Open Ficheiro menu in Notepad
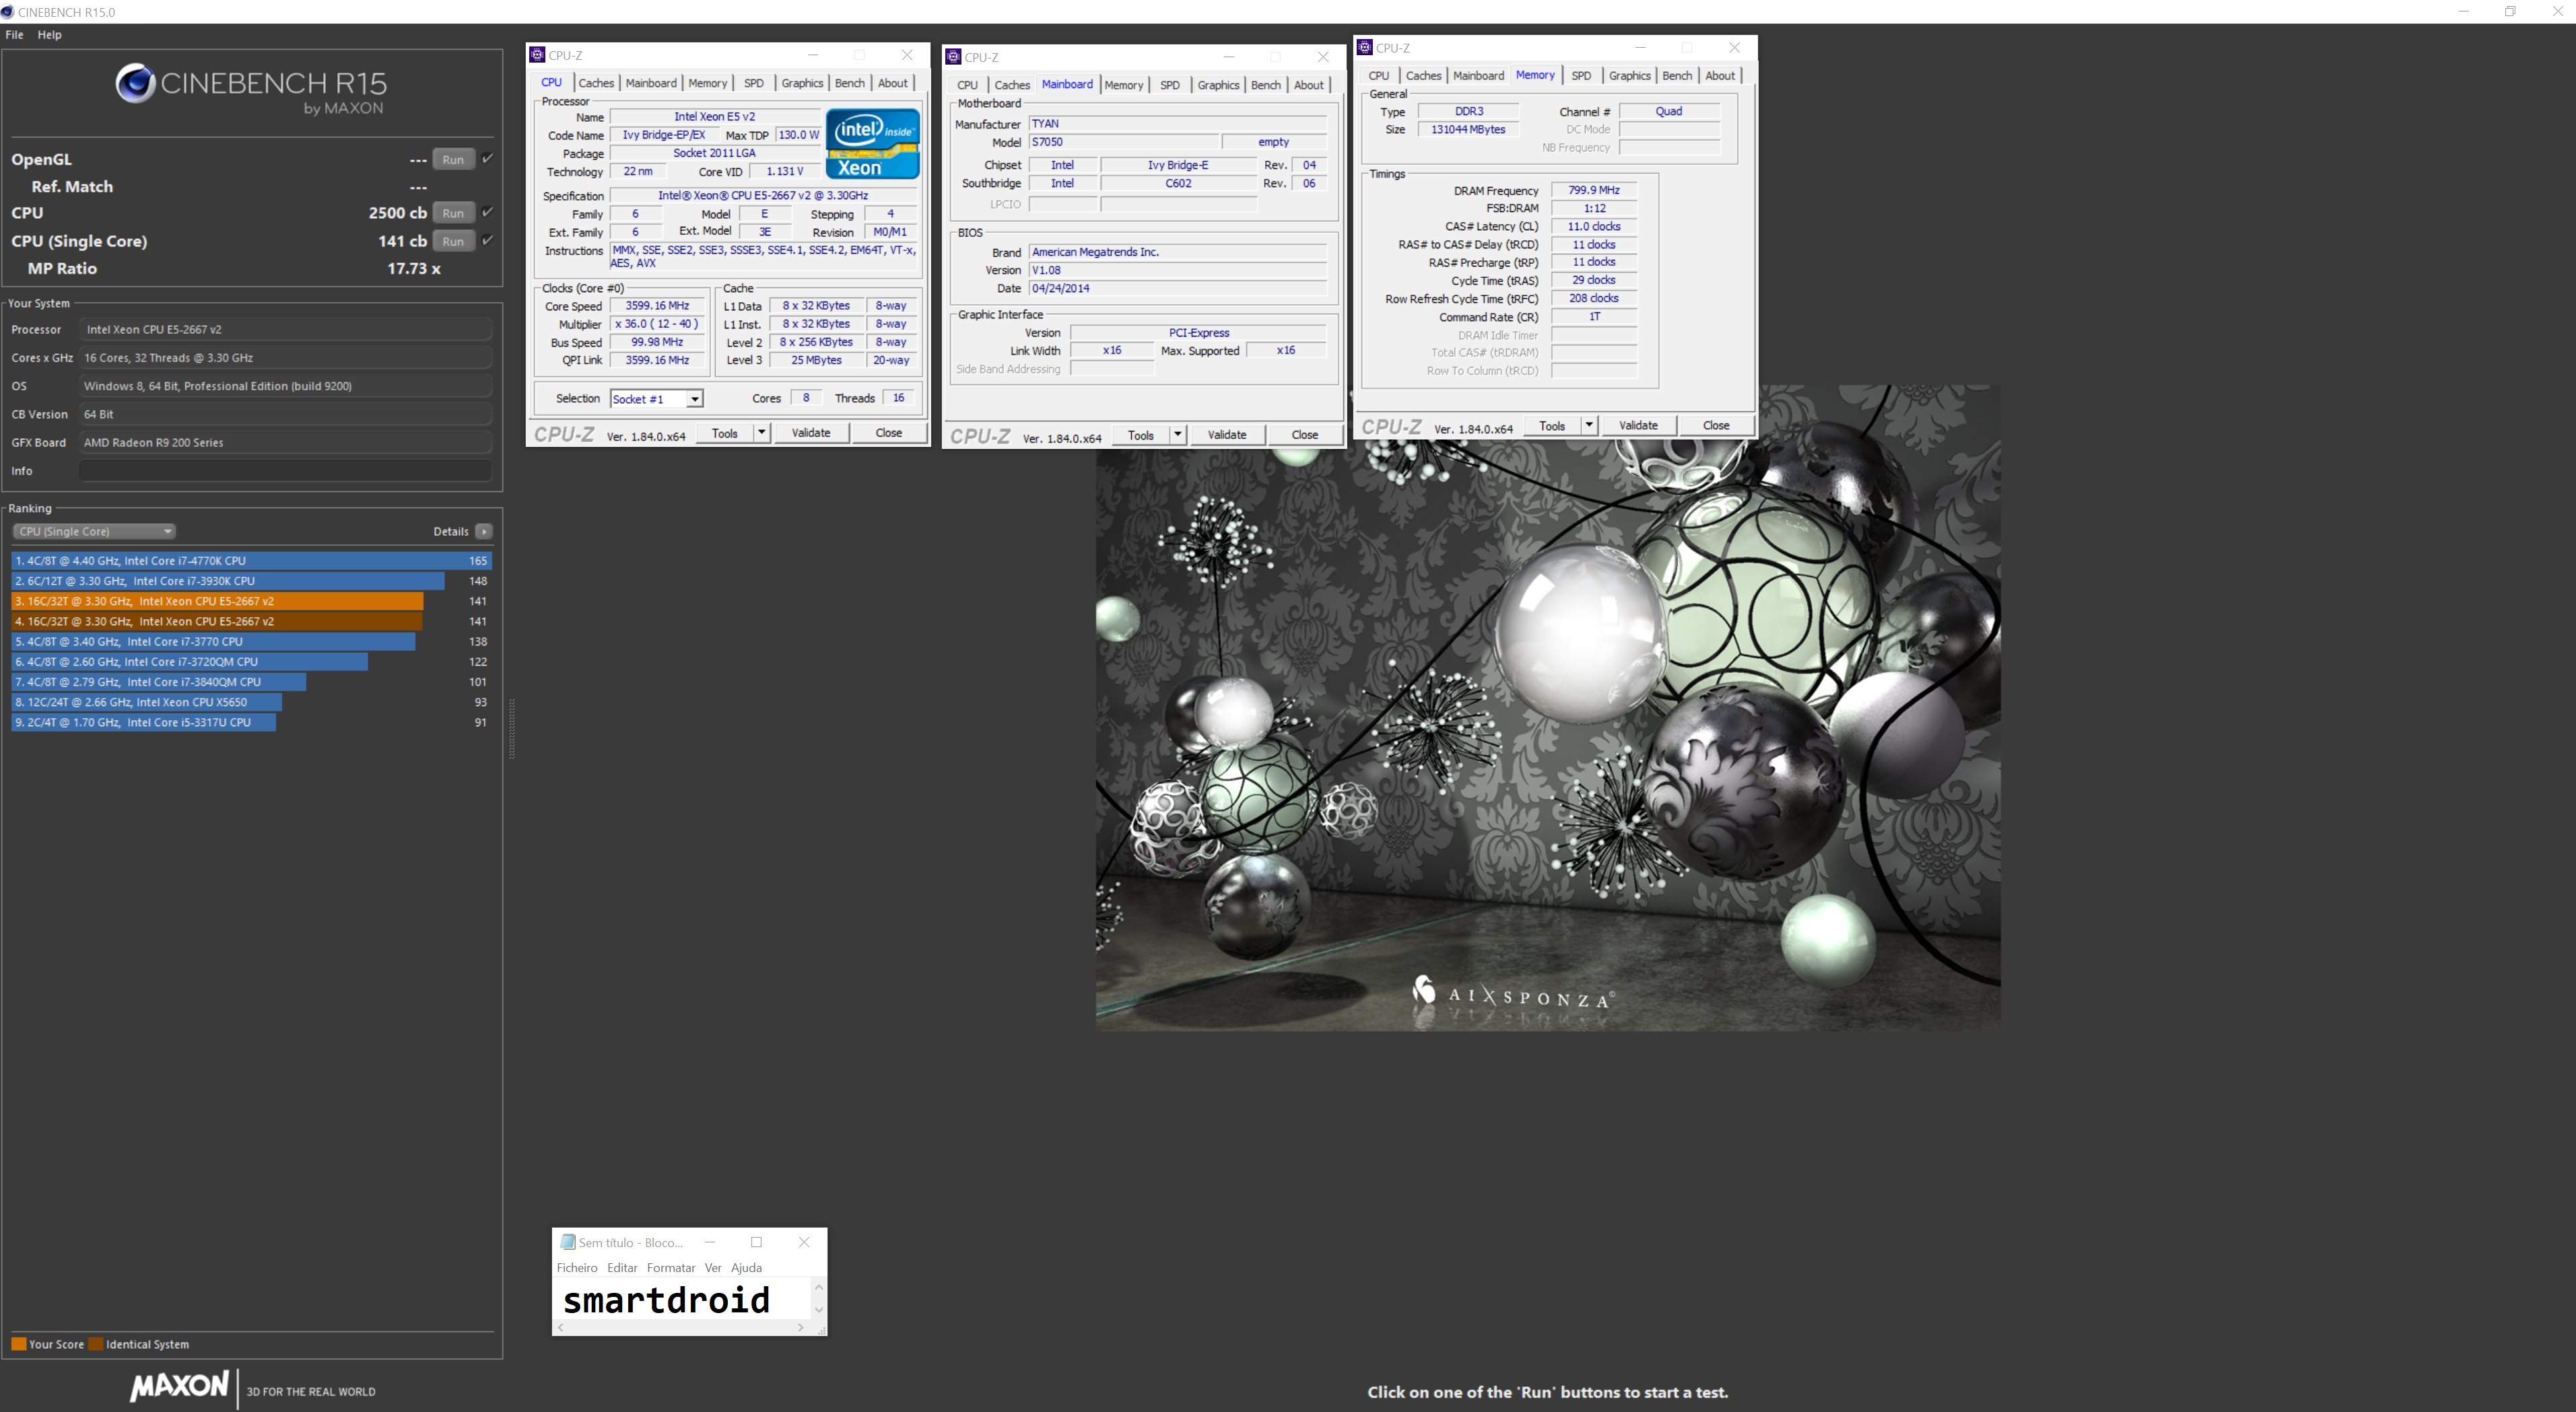Image resolution: width=2576 pixels, height=1412 pixels. click(x=577, y=1268)
